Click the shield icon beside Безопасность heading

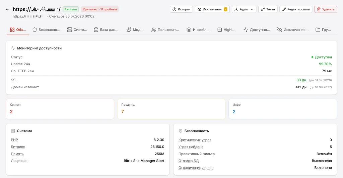pyautogui.click(x=181, y=131)
